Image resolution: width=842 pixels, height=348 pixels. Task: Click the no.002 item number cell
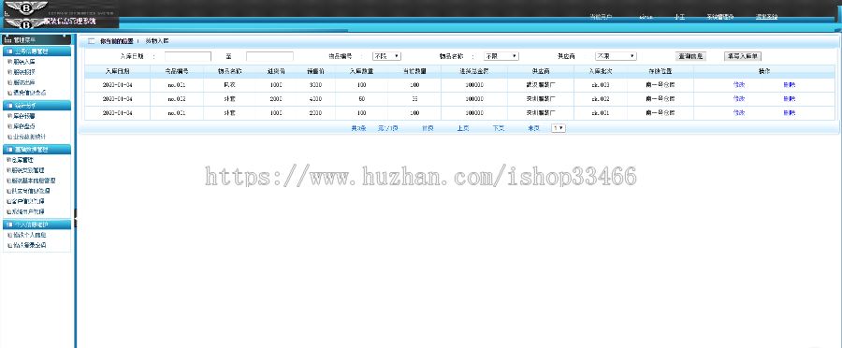pos(177,99)
